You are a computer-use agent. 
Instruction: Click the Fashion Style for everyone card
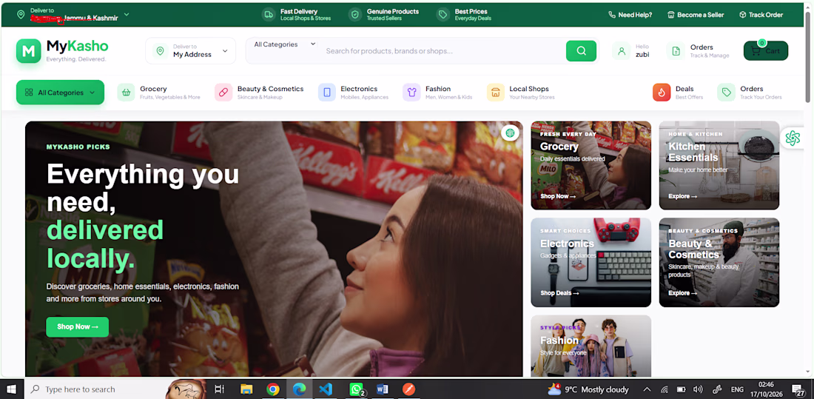pyautogui.click(x=591, y=346)
